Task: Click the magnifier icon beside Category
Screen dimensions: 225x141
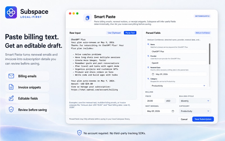Action: pyautogui.click(x=148, y=79)
